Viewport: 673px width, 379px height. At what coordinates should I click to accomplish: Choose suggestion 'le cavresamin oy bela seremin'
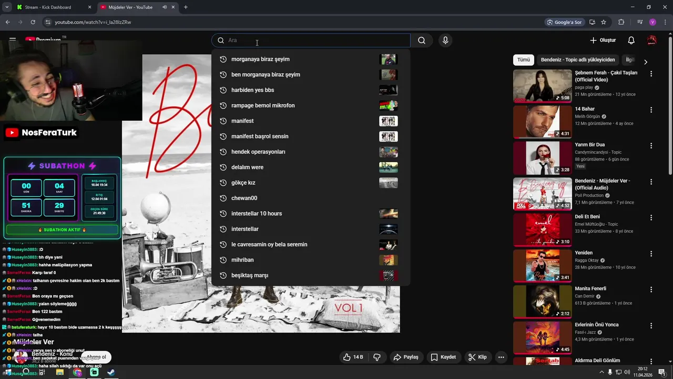tap(311, 244)
